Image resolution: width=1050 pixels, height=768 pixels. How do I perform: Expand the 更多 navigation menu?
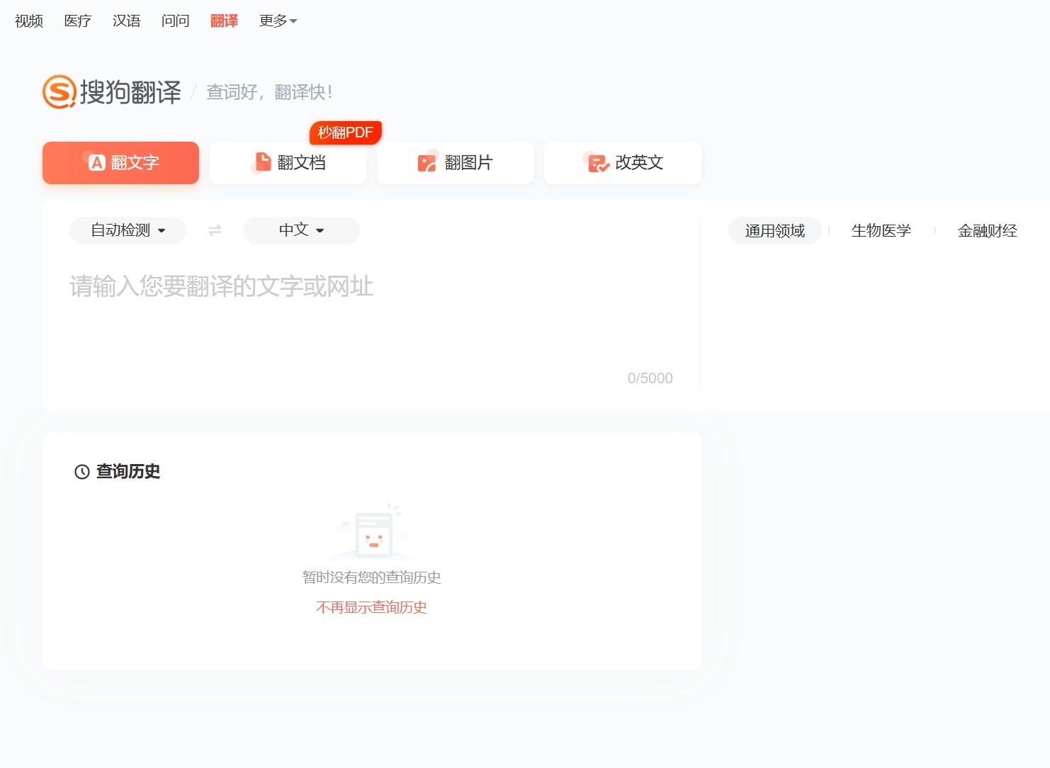pyautogui.click(x=276, y=21)
